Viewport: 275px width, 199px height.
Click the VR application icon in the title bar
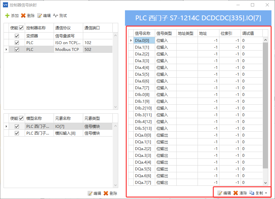[x=5, y=5]
